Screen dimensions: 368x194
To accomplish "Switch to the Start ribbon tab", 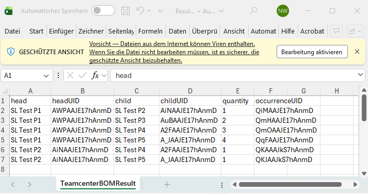I will pos(36,31).
